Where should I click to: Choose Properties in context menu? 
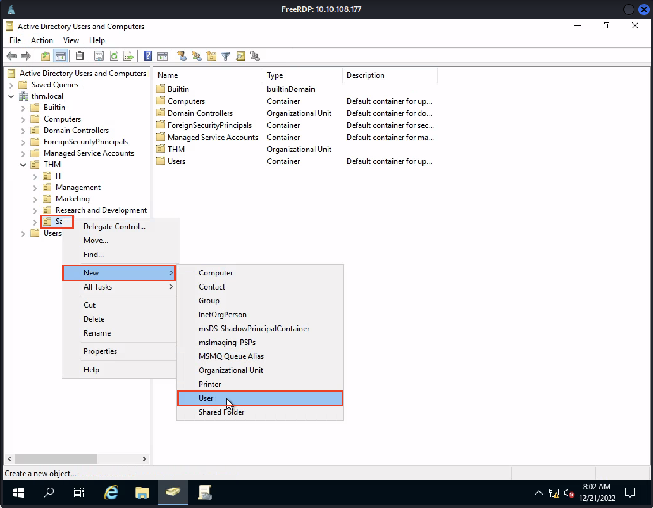[119, 351]
